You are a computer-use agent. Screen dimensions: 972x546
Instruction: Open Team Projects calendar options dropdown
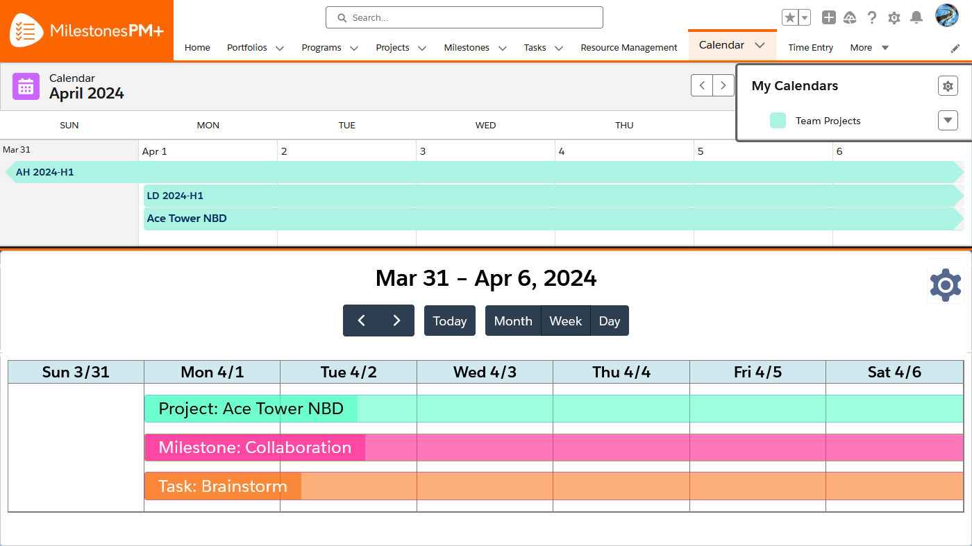coord(948,120)
